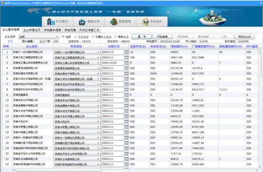This screenshot has width=263, height=172.
Task: Open the 开发展示 navigation menu
Action: [58, 21]
